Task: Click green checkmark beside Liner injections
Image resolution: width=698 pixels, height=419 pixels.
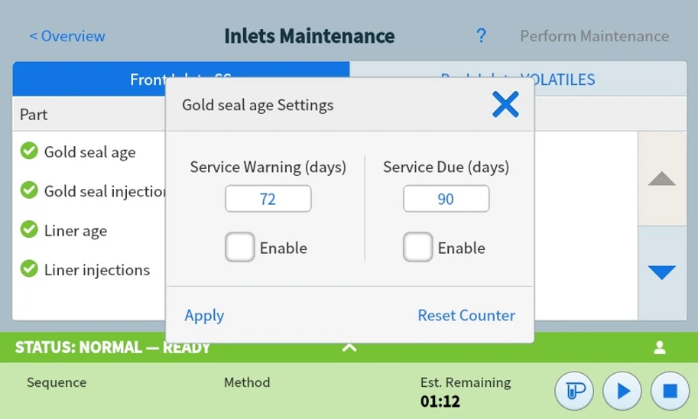Action: (29, 269)
